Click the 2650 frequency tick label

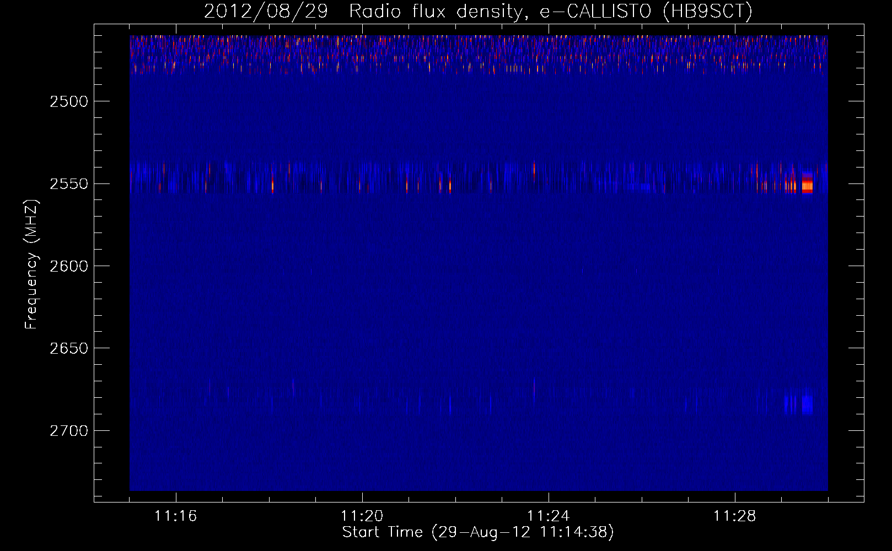69,348
